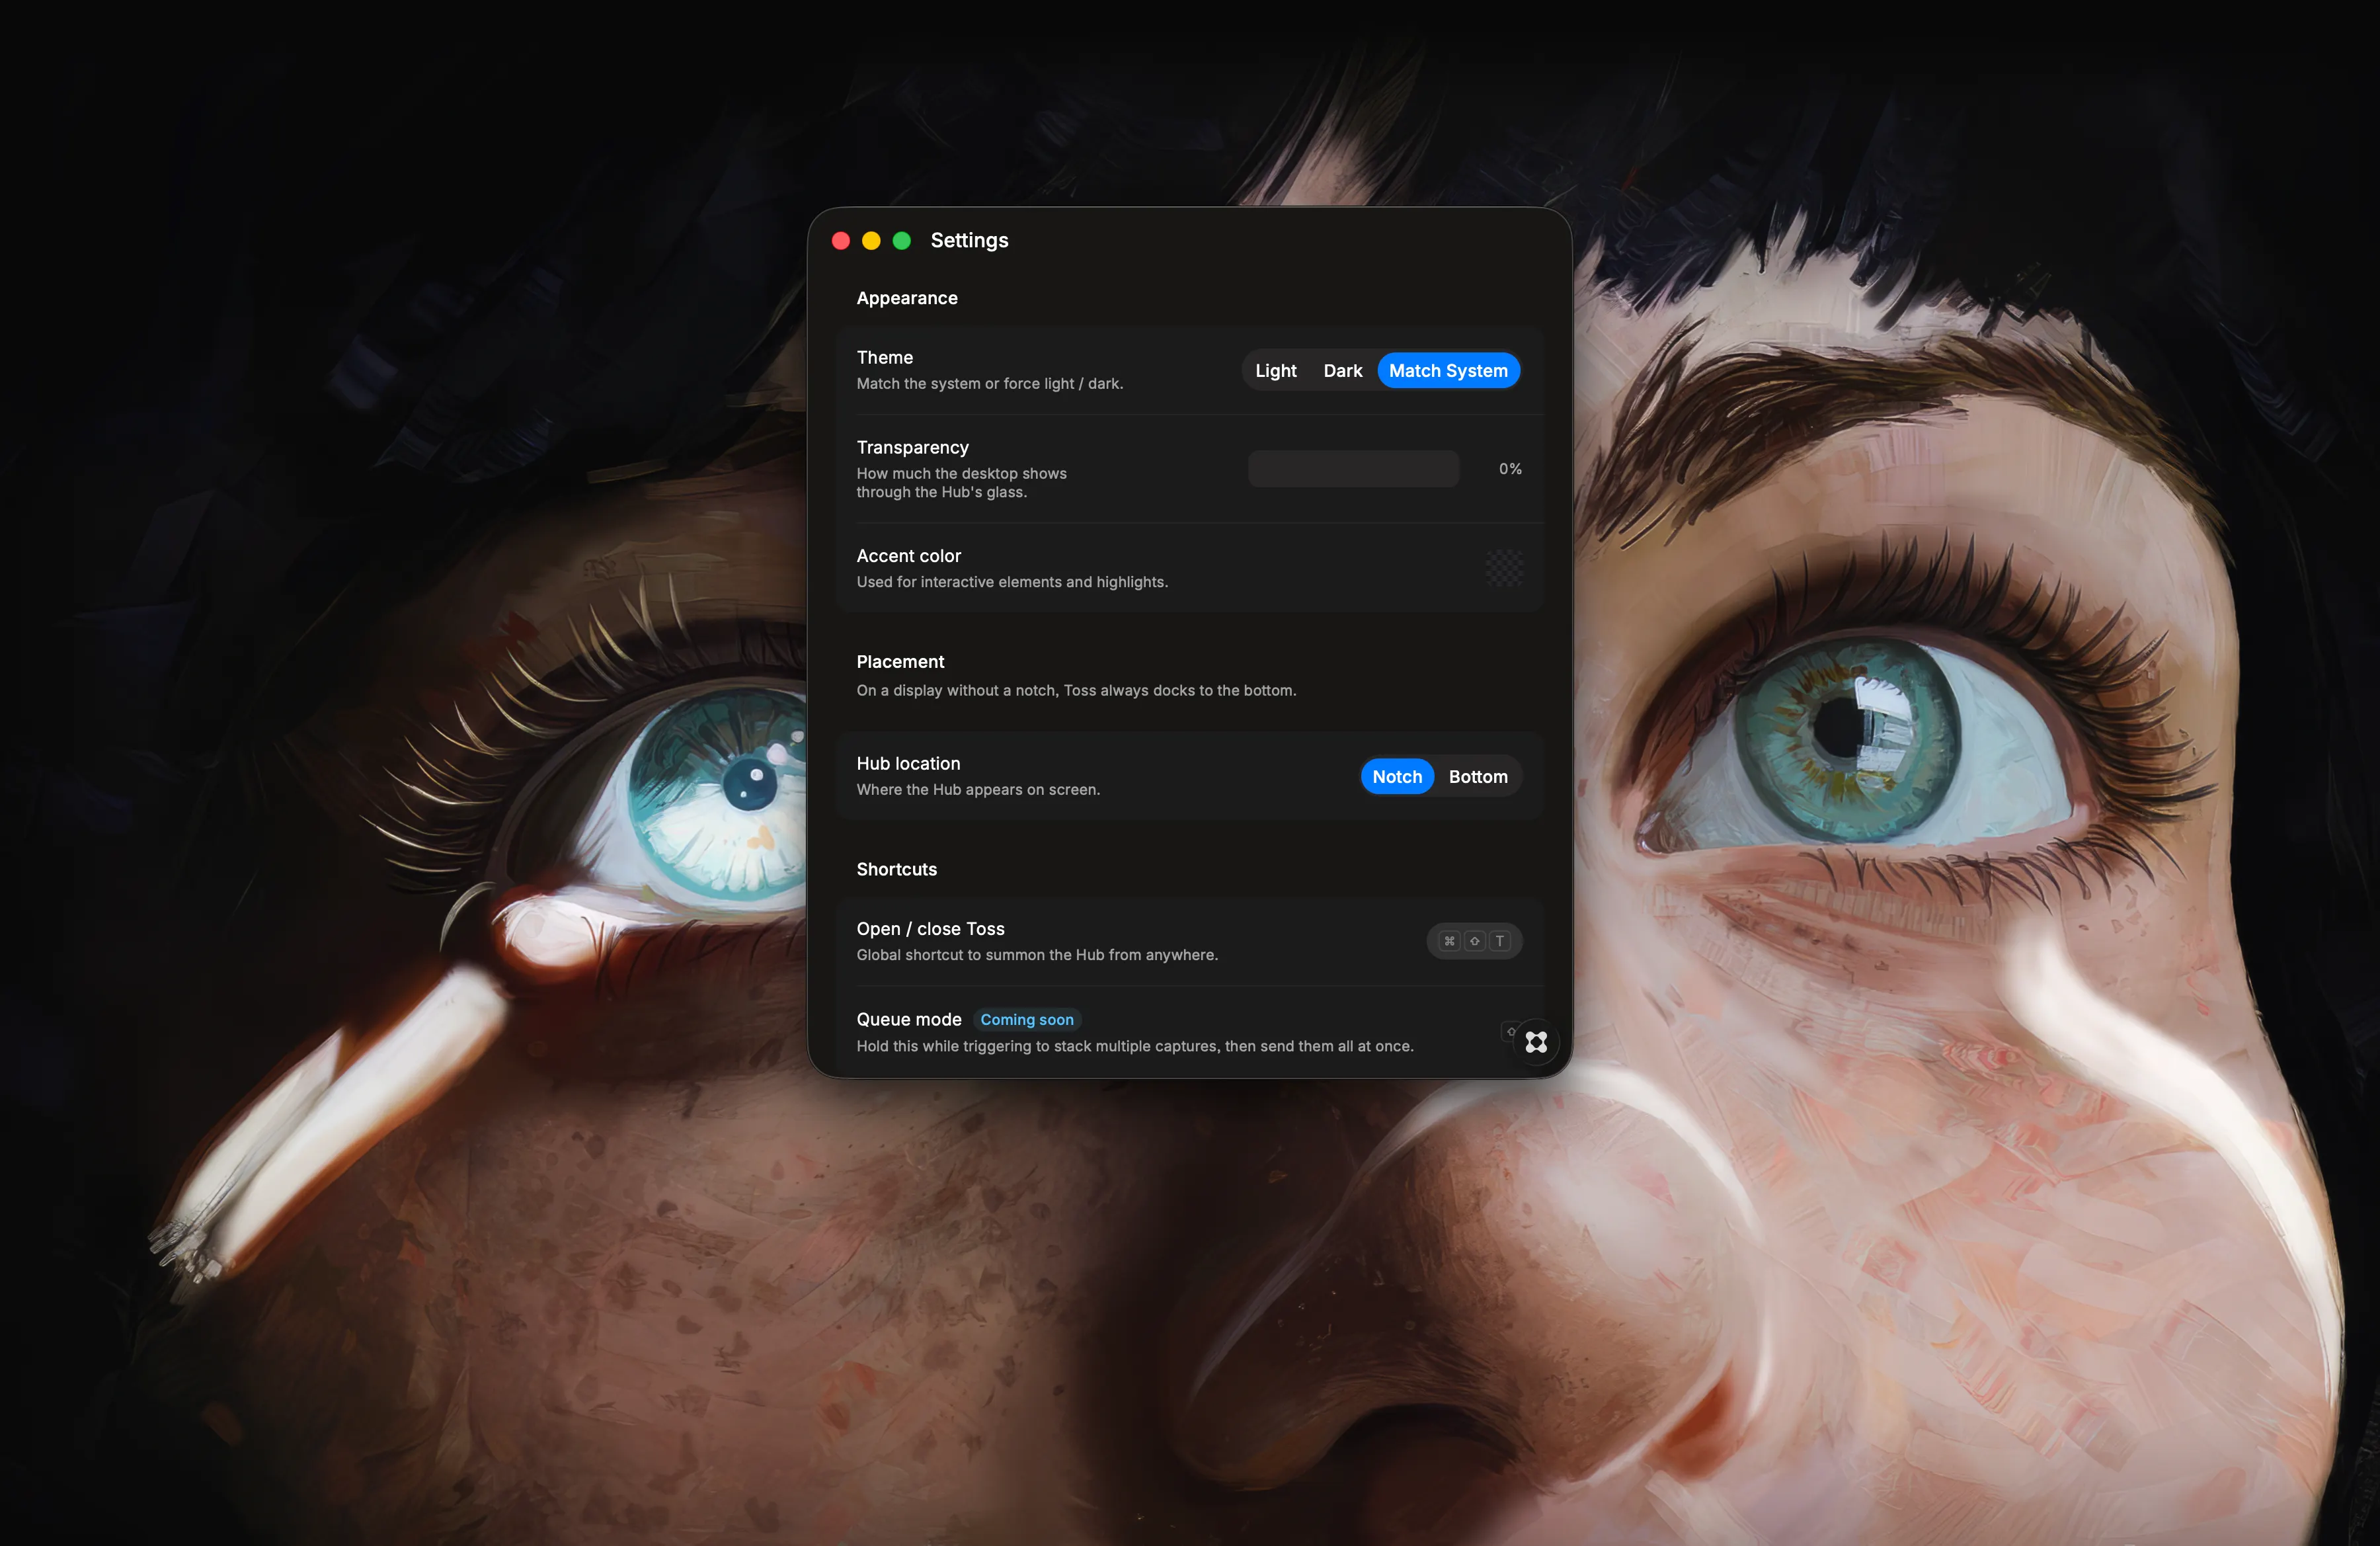The image size is (2380, 1546).
Task: Select the Light theme option
Action: click(1275, 371)
